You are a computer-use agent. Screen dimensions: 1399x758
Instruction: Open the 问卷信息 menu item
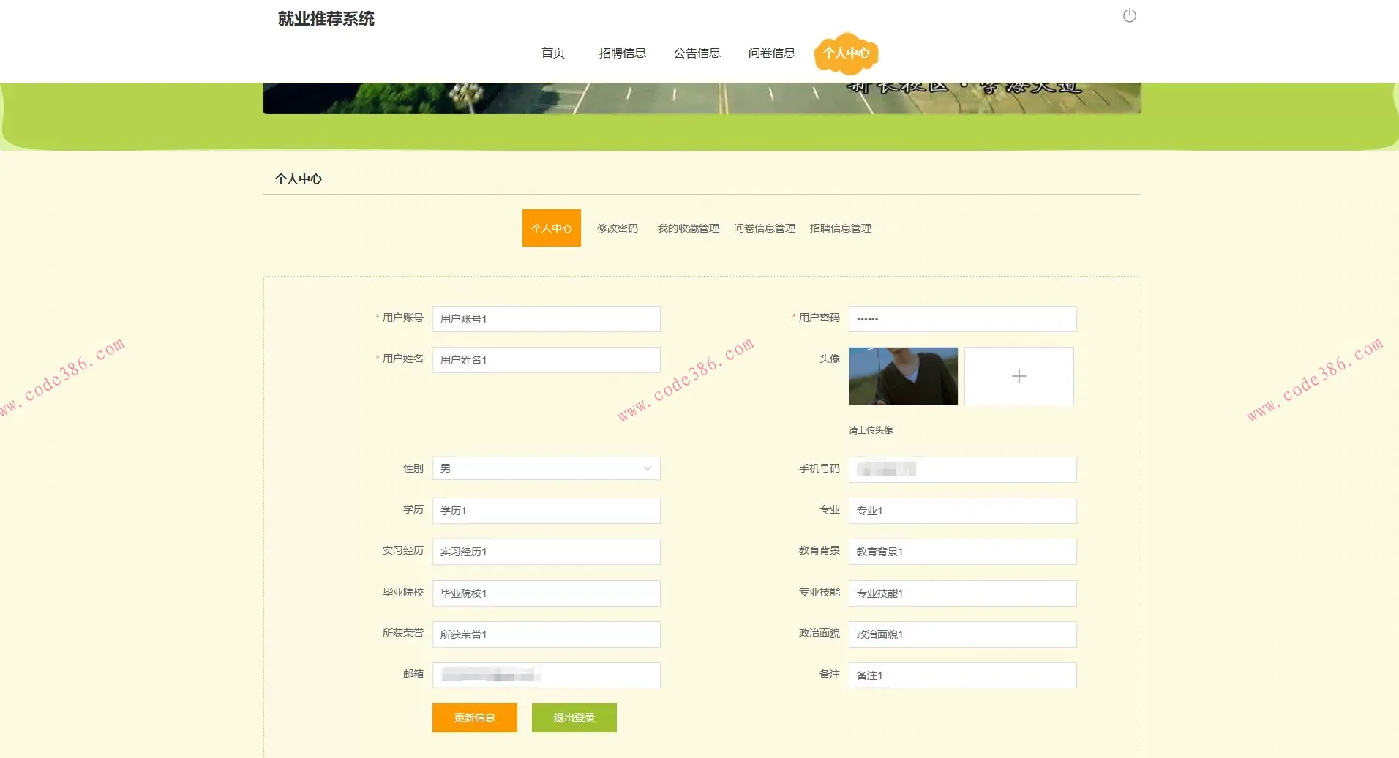773,53
